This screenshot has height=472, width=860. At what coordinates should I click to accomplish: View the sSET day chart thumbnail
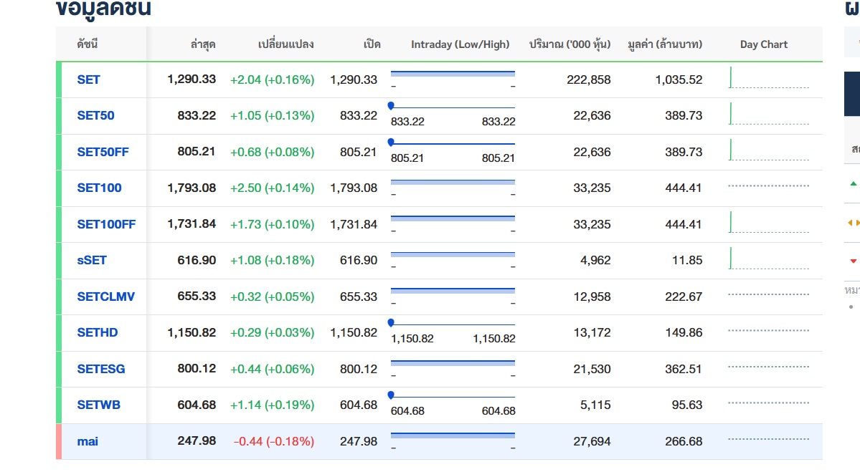pyautogui.click(x=768, y=260)
